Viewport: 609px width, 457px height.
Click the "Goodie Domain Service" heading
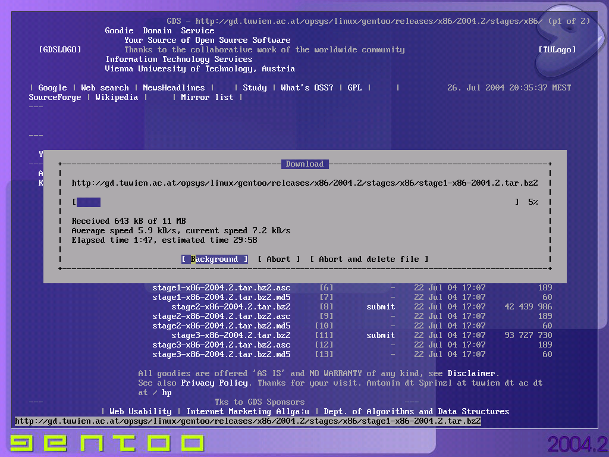(159, 31)
